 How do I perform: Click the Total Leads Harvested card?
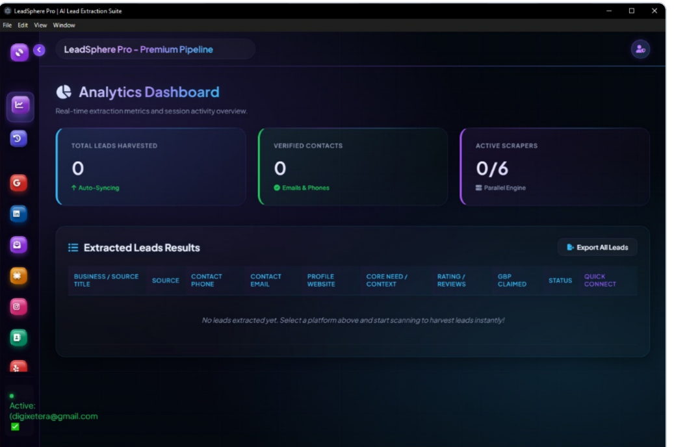click(151, 166)
